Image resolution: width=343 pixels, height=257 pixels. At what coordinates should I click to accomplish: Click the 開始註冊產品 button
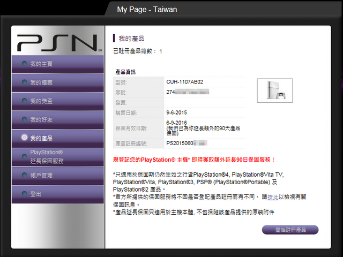pyautogui.click(x=290, y=230)
